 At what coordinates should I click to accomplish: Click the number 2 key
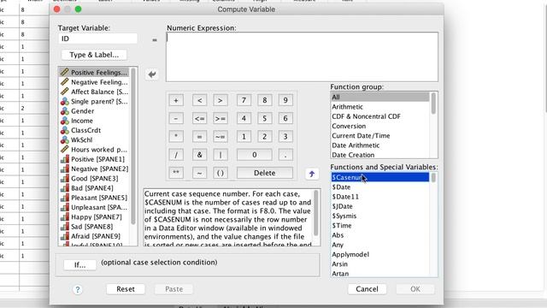tap(264, 137)
